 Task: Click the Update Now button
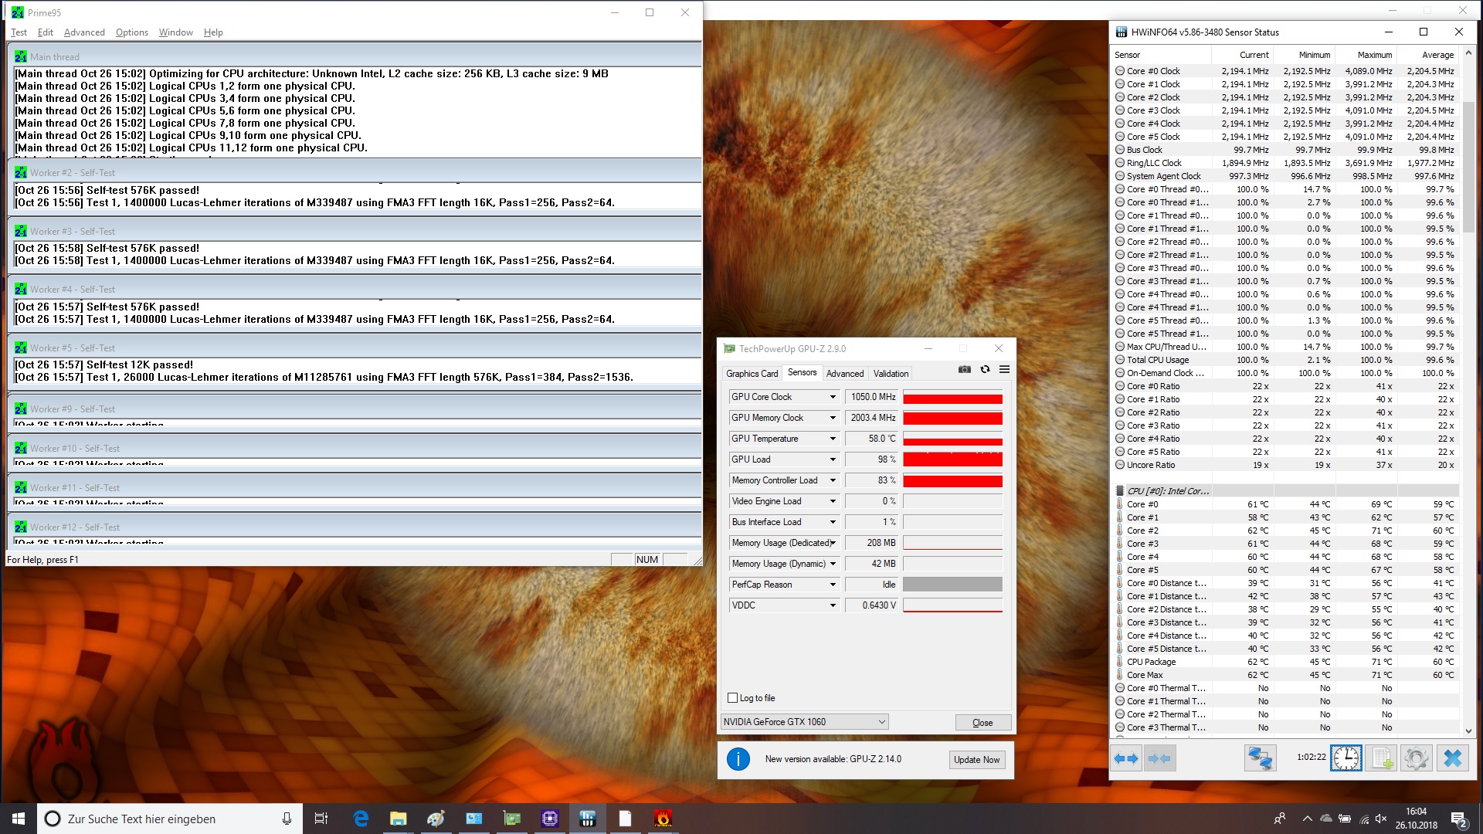coord(976,760)
